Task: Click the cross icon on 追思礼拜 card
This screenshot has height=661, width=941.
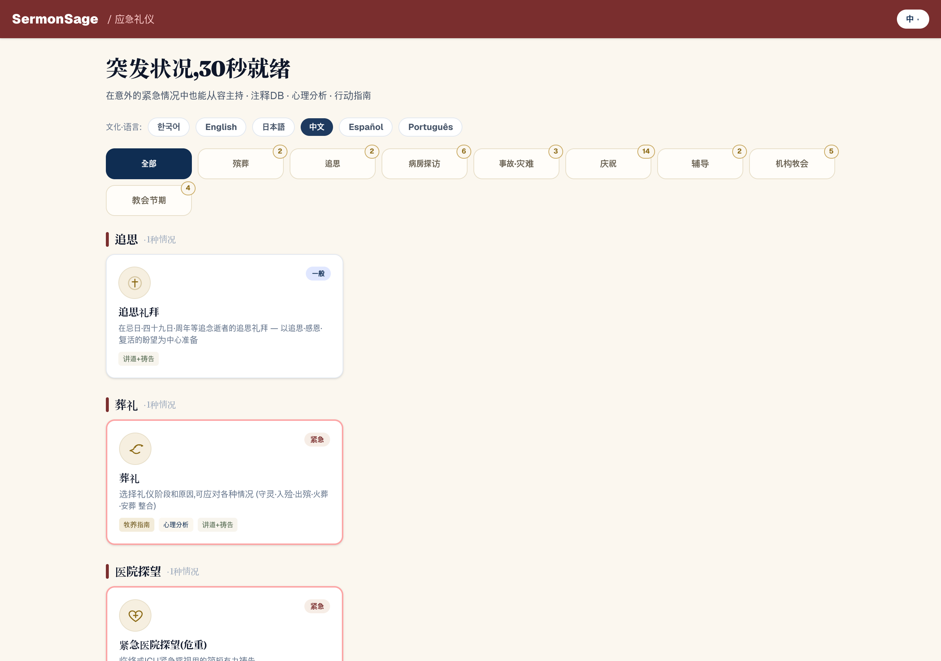Action: click(x=135, y=283)
